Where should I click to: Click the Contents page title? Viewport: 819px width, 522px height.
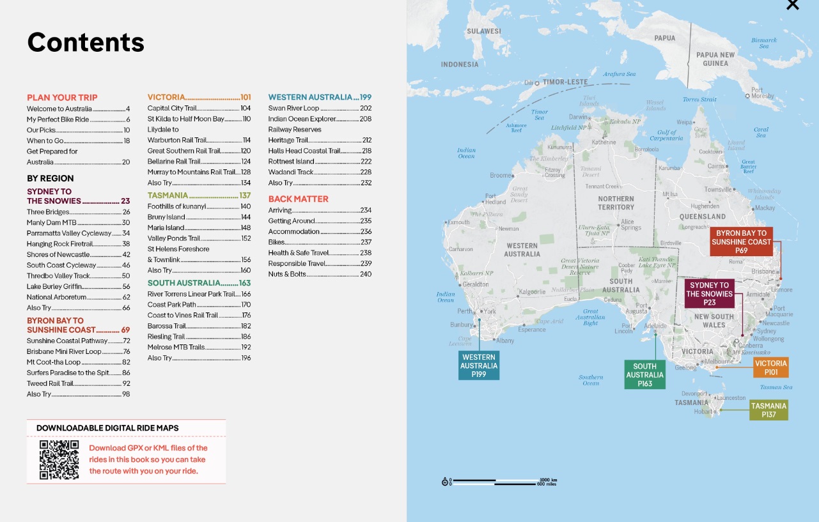tap(85, 42)
